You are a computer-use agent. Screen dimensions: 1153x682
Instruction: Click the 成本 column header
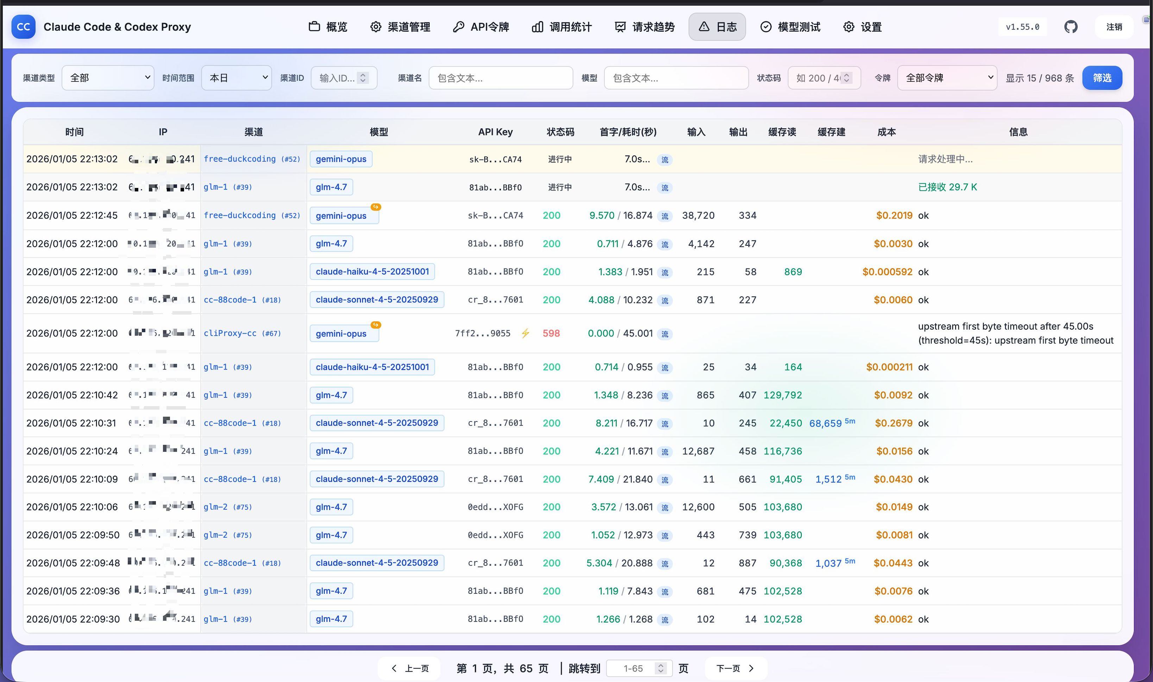[x=887, y=132]
